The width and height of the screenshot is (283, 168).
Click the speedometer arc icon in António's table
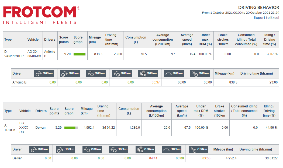pyautogui.click(x=174, y=73)
